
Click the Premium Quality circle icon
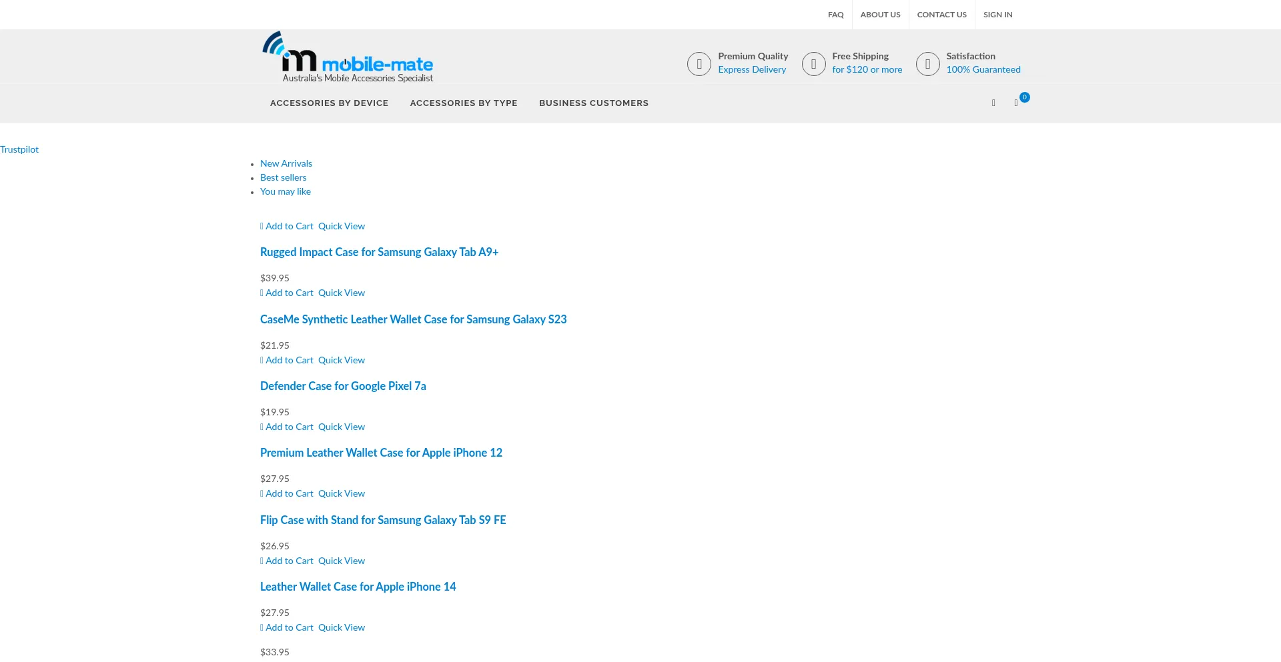[699, 64]
